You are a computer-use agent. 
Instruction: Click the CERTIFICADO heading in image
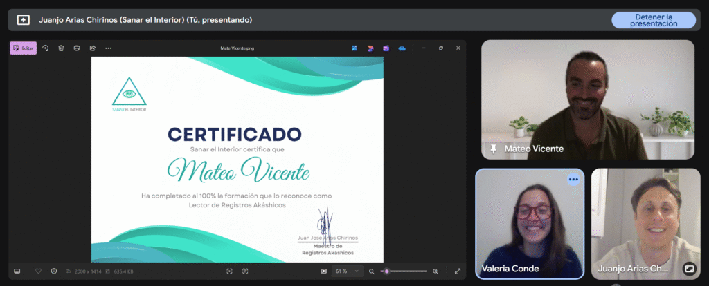point(235,134)
